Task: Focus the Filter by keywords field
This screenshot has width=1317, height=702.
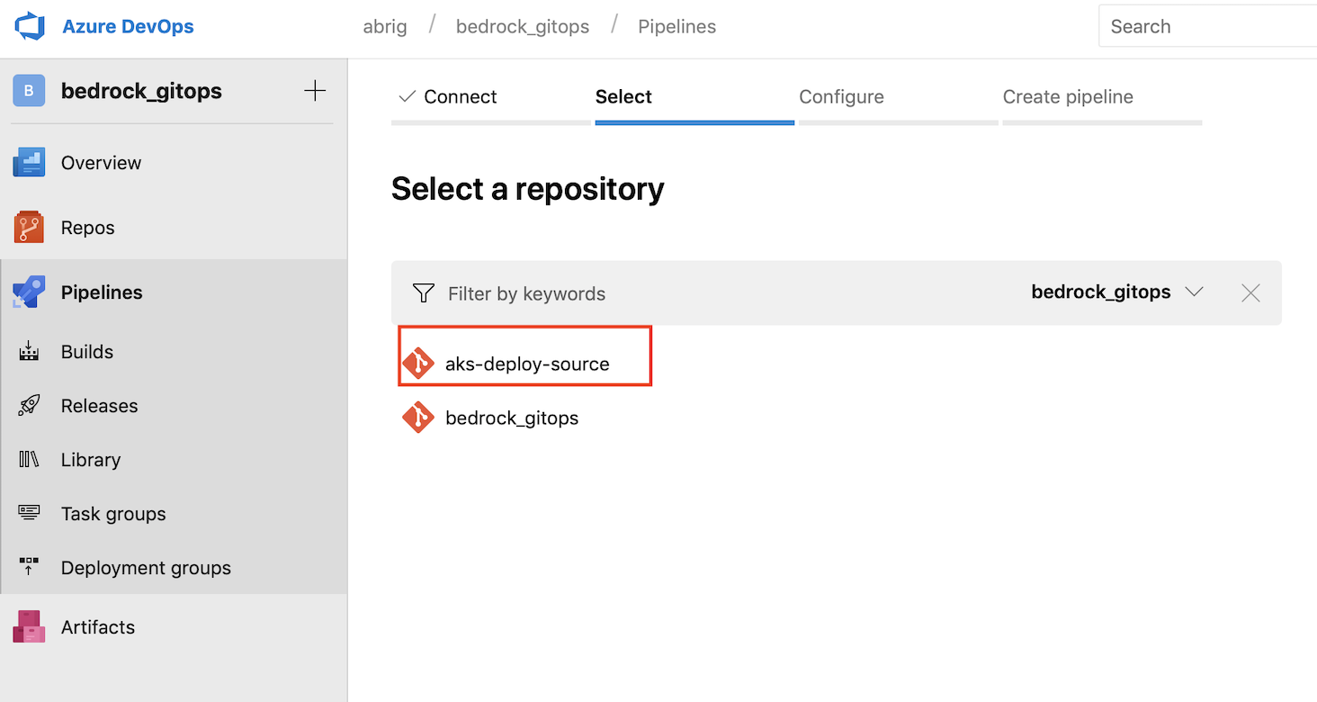Action: point(526,293)
